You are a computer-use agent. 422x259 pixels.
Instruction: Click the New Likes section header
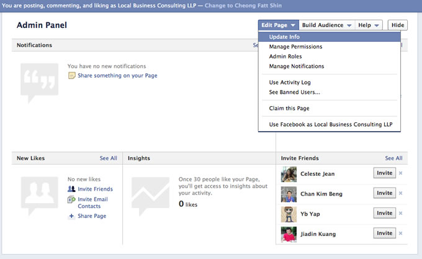30,158
